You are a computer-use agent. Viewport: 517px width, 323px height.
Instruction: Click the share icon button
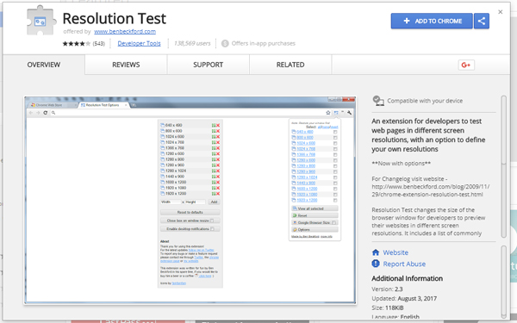point(482,21)
